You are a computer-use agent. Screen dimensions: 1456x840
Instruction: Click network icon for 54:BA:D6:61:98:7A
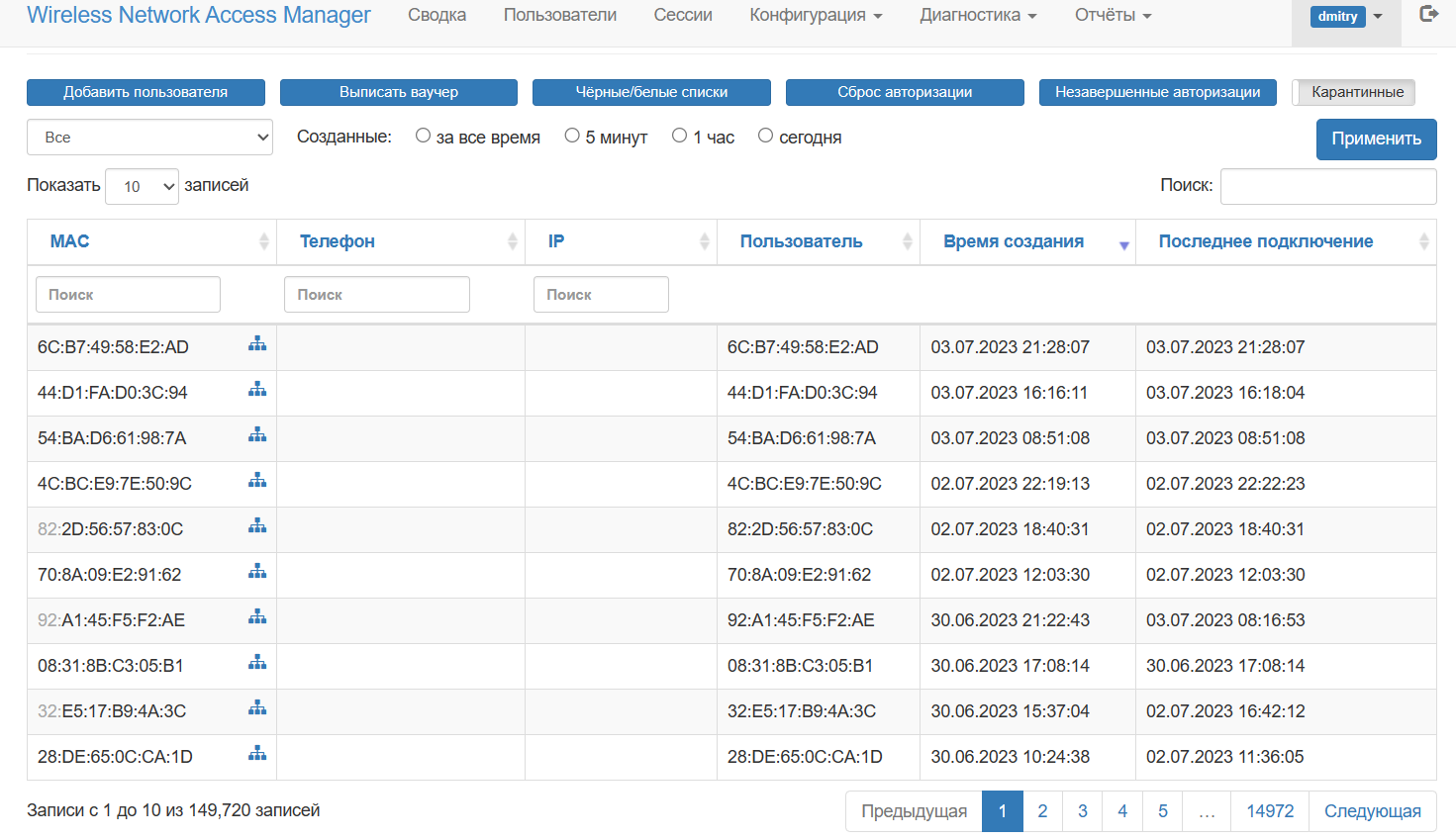pyautogui.click(x=257, y=434)
